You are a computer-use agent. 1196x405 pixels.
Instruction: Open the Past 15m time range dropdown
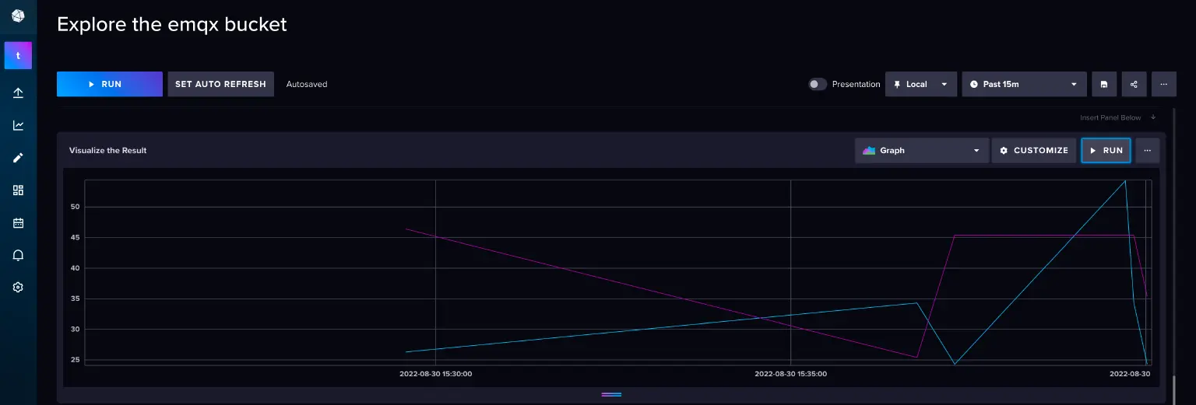point(1024,84)
